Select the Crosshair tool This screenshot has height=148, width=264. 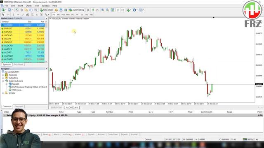click(x=8, y=15)
